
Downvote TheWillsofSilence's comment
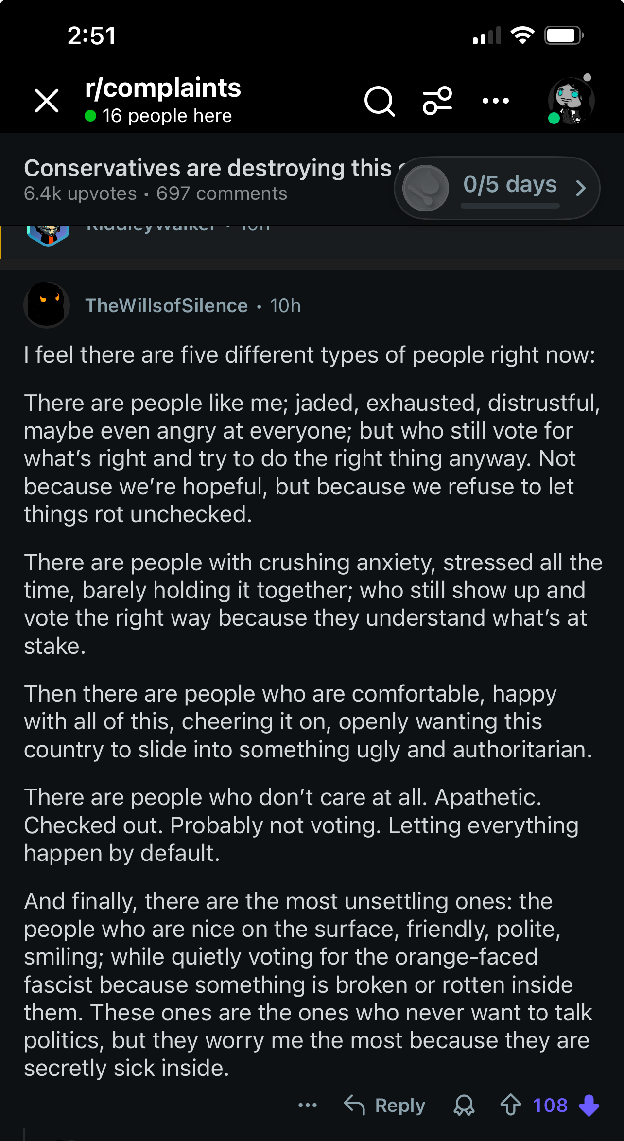589,1105
